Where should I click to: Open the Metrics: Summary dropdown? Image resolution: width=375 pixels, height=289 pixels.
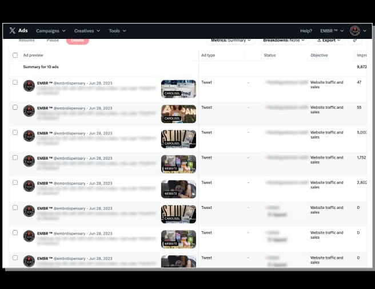pyautogui.click(x=231, y=40)
